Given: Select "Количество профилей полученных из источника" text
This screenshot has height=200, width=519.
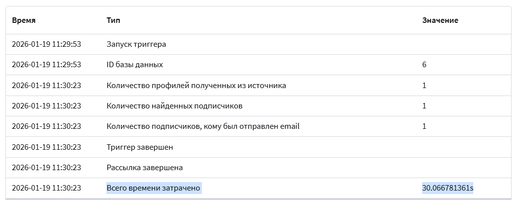Looking at the screenshot, I should 196,86.
